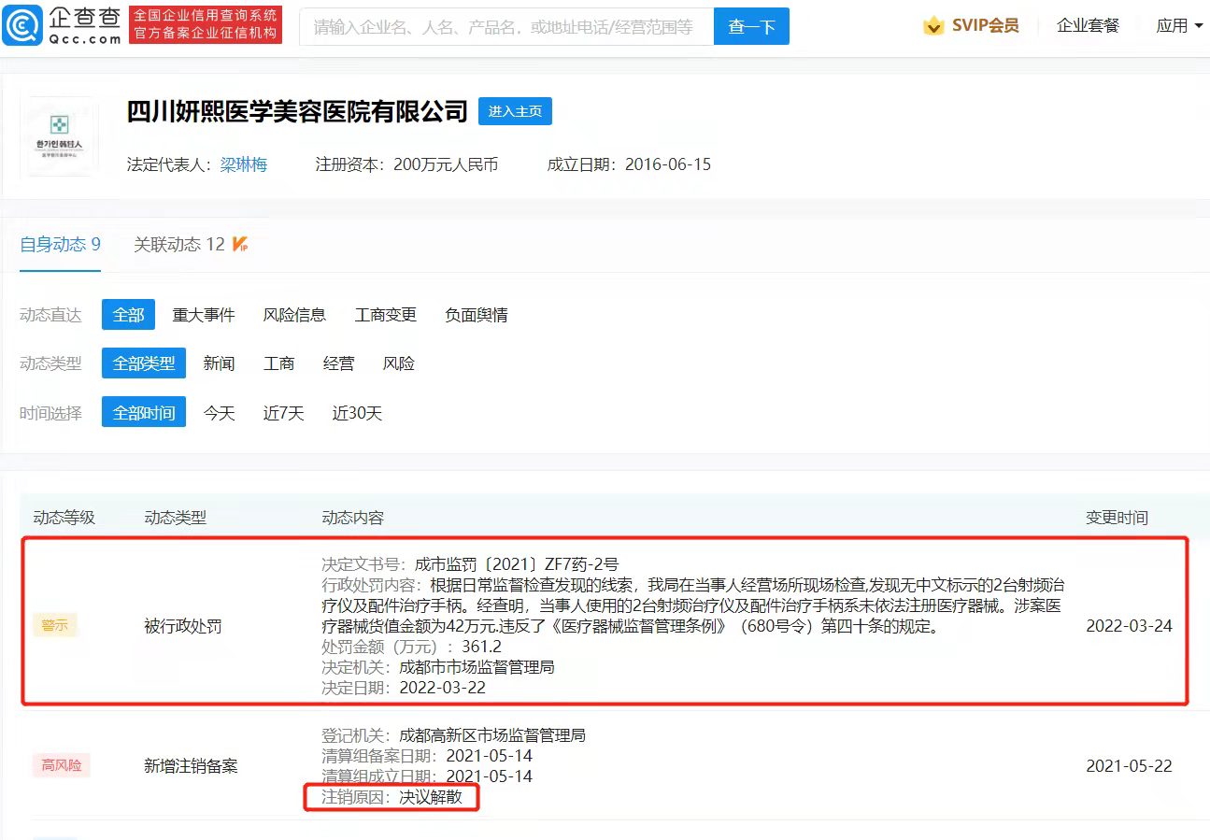Select 全部 under 动态直达
Viewport: 1210px width, 840px height.
tap(128, 315)
